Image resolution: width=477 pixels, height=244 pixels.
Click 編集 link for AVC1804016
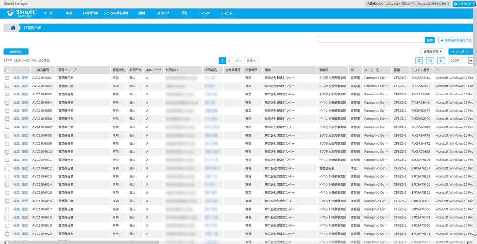point(16,201)
